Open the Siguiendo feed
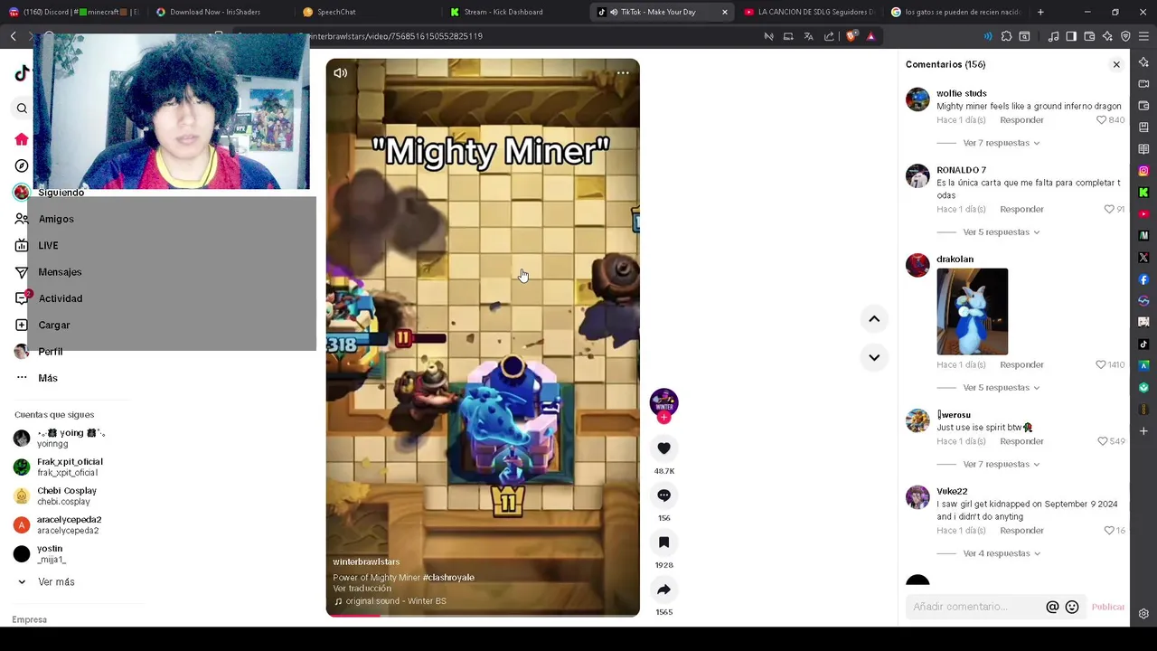 tap(61, 193)
